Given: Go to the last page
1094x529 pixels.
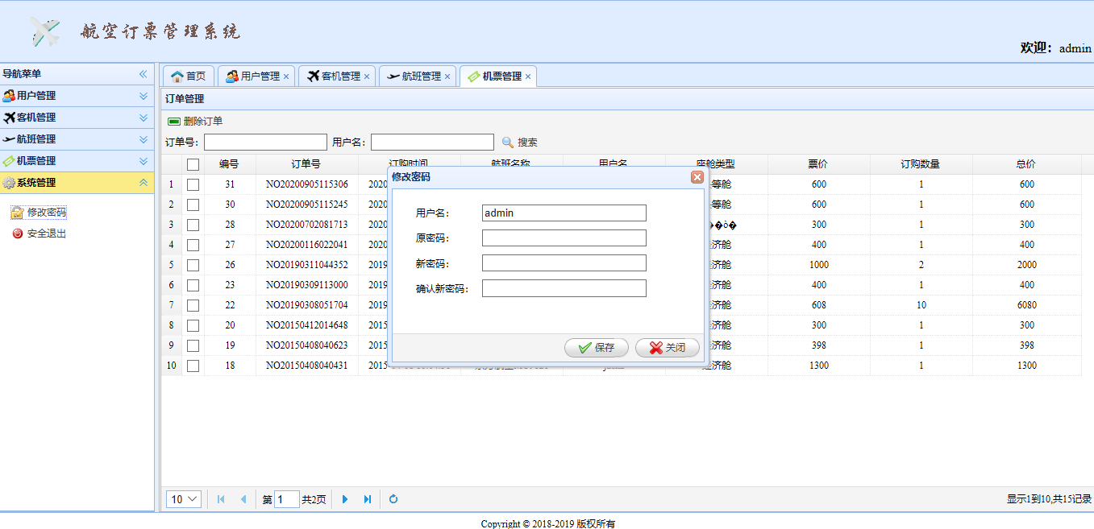Looking at the screenshot, I should click(368, 499).
